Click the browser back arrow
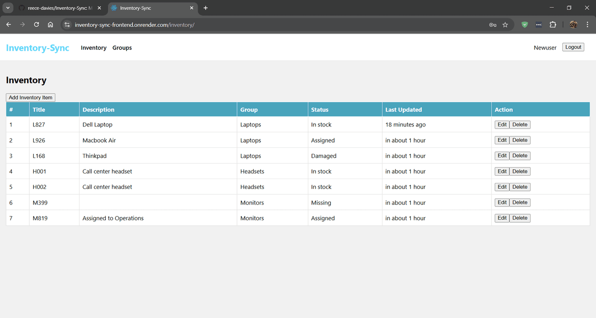The image size is (596, 318). [x=8, y=25]
